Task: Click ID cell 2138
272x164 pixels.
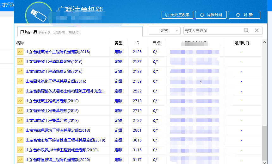Action: 137,72
